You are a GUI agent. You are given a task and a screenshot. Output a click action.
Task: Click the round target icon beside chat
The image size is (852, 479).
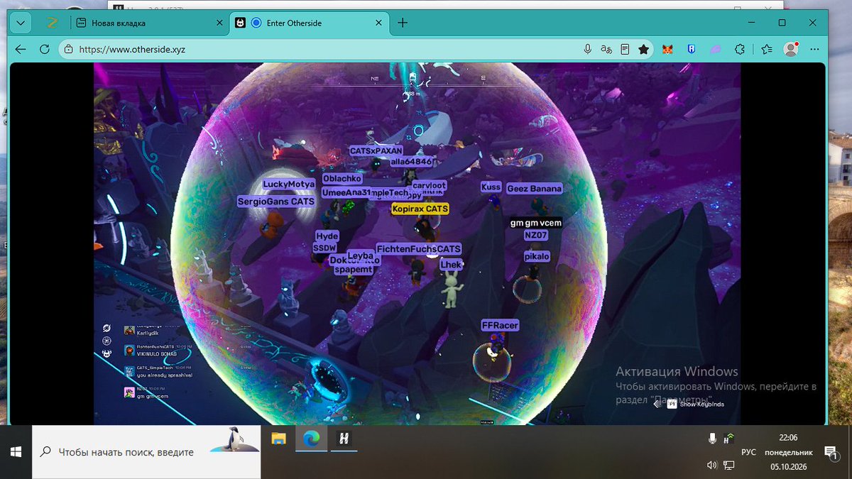[106, 341]
